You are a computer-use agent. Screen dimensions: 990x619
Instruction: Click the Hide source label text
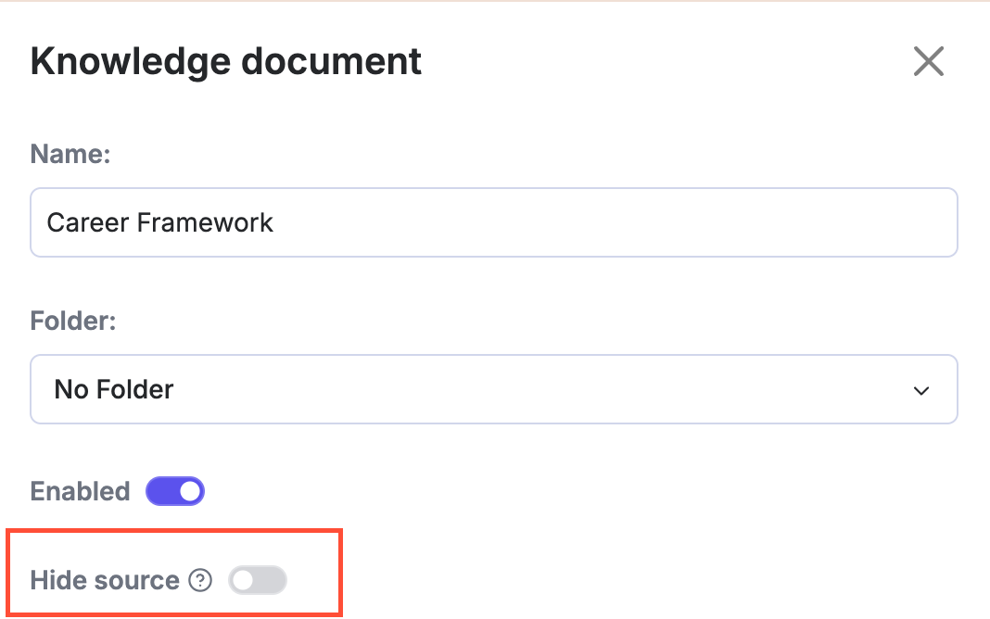click(105, 580)
